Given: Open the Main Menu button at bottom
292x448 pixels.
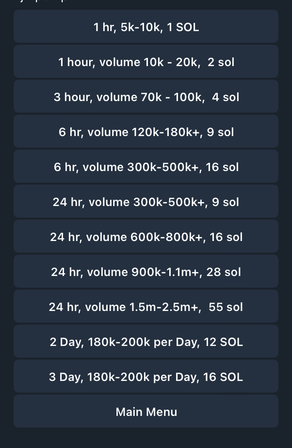Looking at the screenshot, I should (x=146, y=412).
